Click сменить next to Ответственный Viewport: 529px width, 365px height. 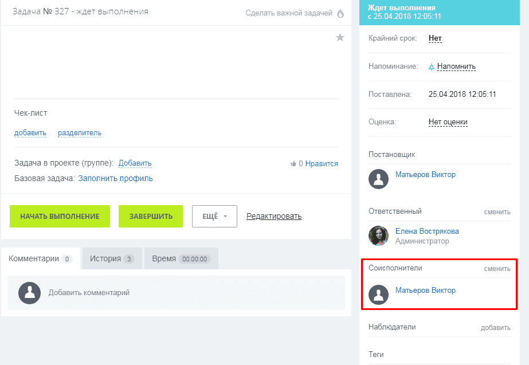point(496,212)
